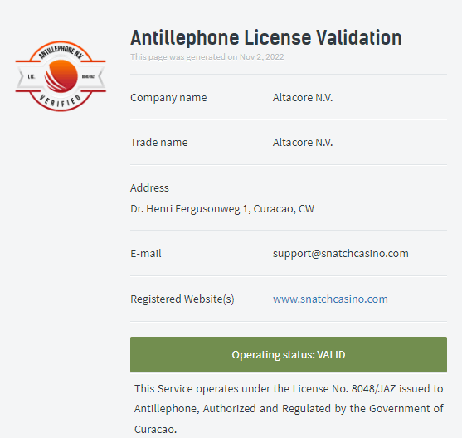The width and height of the screenshot is (462, 438).
Task: Click the Altacore N.V. company name value
Action: pos(303,98)
